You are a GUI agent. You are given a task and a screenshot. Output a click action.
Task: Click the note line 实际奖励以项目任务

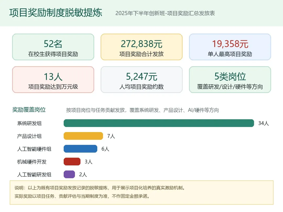pyautogui.click(x=82, y=196)
